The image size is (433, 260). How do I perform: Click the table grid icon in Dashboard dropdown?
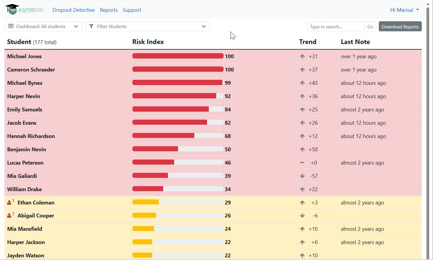pyautogui.click(x=11, y=26)
